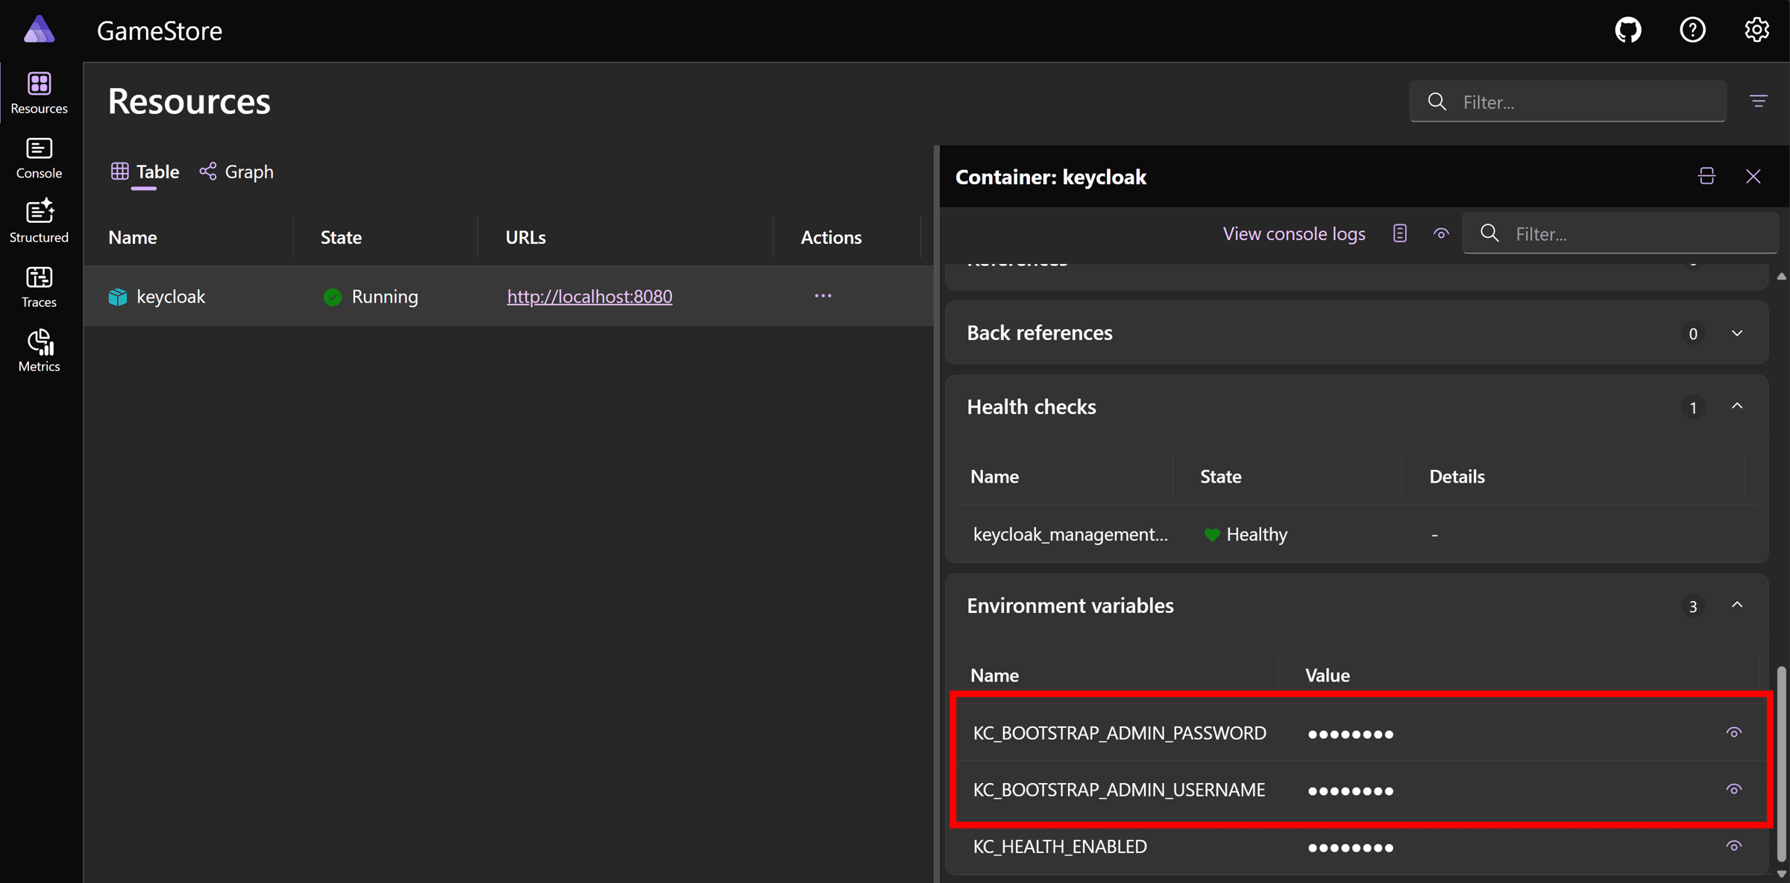The width and height of the screenshot is (1790, 883).
Task: Switch to the Table view tab
Action: [145, 172]
